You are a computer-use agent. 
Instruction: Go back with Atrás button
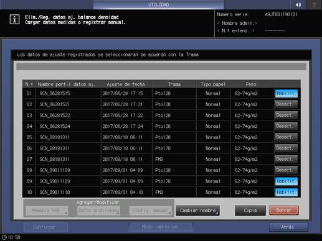click(288, 227)
